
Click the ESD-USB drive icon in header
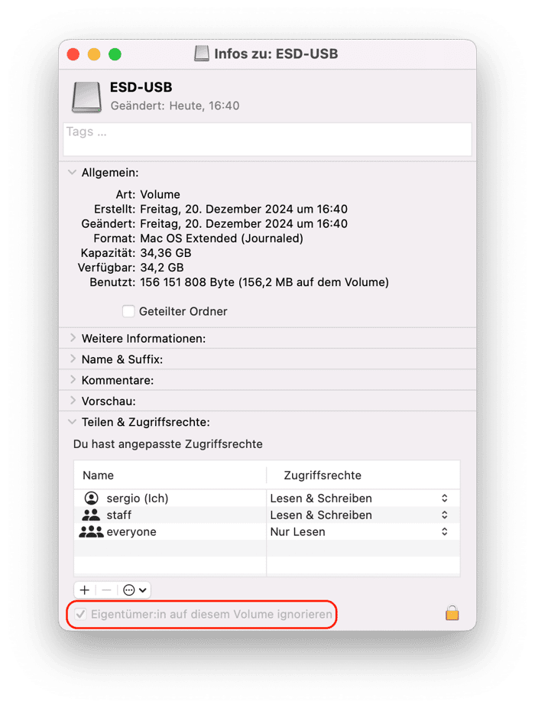86,96
